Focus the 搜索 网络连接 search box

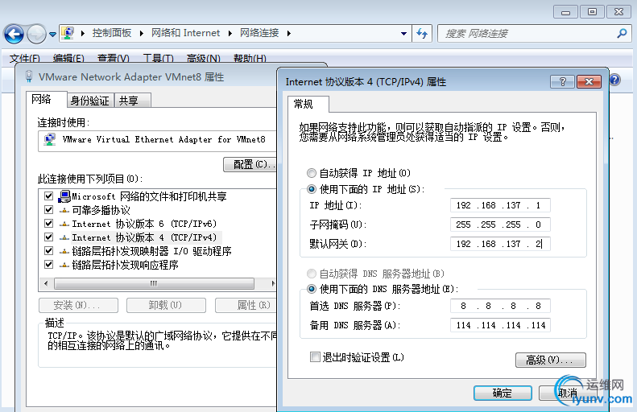534,34
